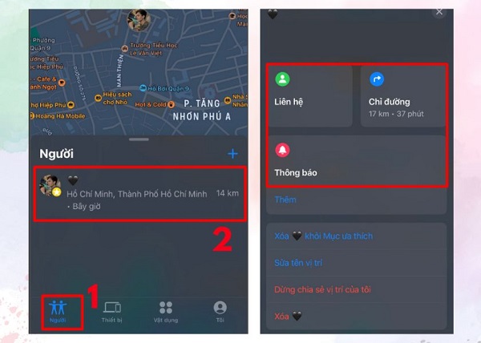The image size is (481, 343).
Task: Close the person detail panel
Action: (439, 12)
